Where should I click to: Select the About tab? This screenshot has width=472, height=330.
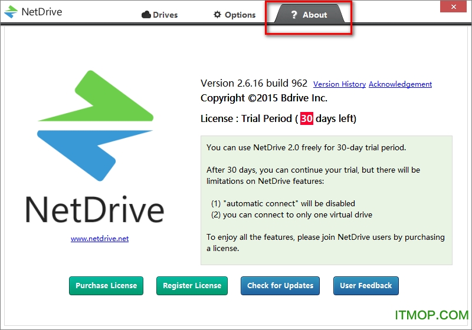(309, 14)
